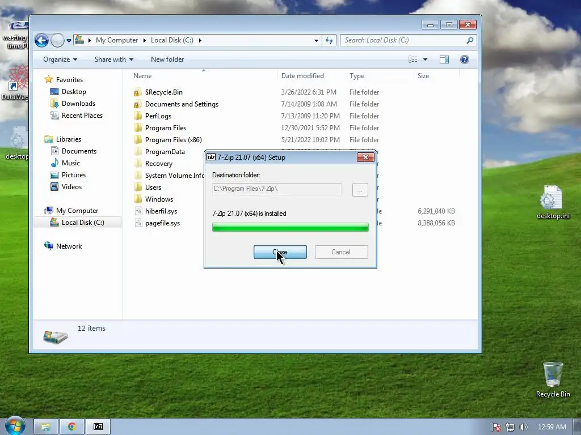Click the computer icon in the address bar
Image resolution: width=581 pixels, height=435 pixels.
[79, 40]
